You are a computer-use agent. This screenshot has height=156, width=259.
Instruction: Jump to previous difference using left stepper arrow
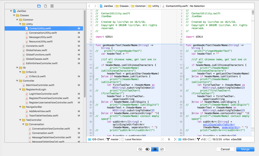tap(163, 140)
